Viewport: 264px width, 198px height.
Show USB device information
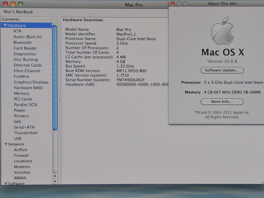(18, 139)
